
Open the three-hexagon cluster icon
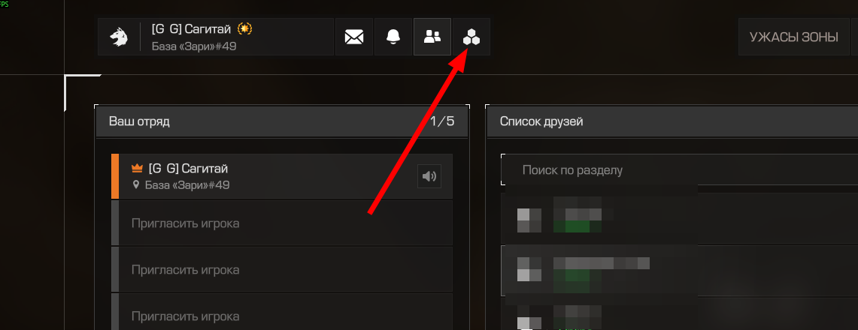471,37
